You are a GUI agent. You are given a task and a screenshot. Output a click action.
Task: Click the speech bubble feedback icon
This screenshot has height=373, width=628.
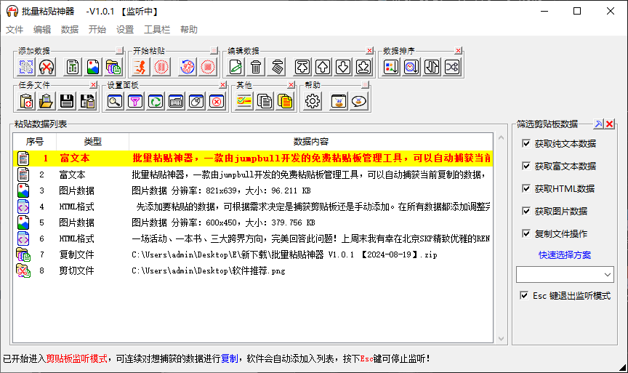pyautogui.click(x=359, y=101)
